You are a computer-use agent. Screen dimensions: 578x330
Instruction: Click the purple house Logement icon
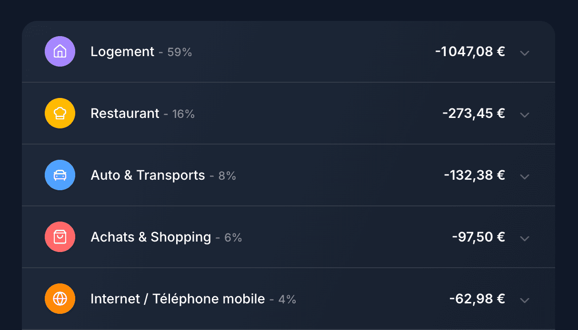tap(60, 51)
